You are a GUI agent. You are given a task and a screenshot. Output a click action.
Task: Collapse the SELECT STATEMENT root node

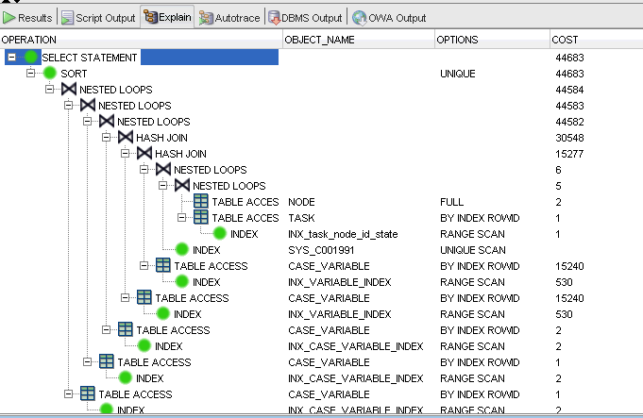(x=11, y=58)
